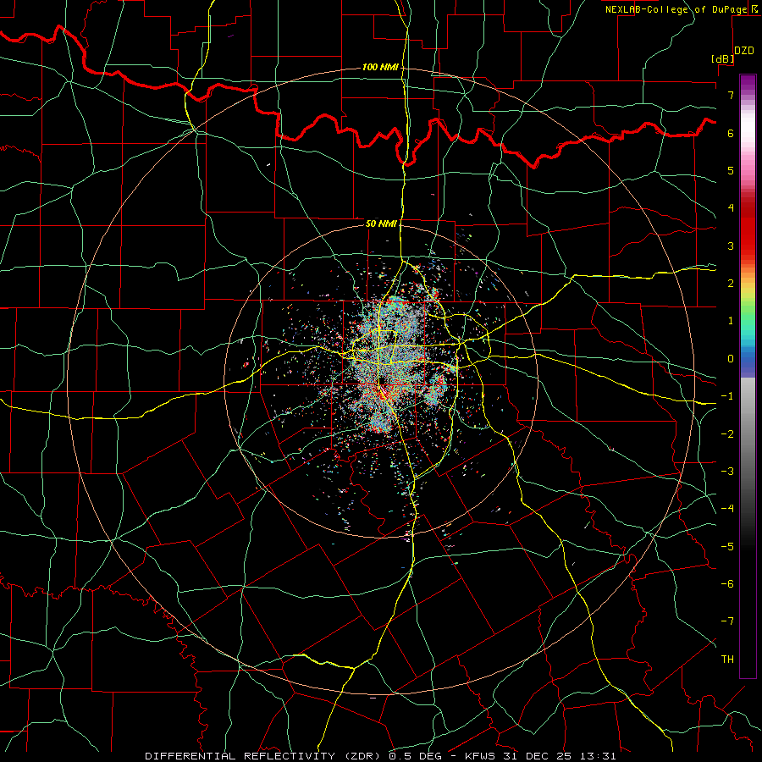
Task: Click the -5 value on color scale
Action: [727, 547]
